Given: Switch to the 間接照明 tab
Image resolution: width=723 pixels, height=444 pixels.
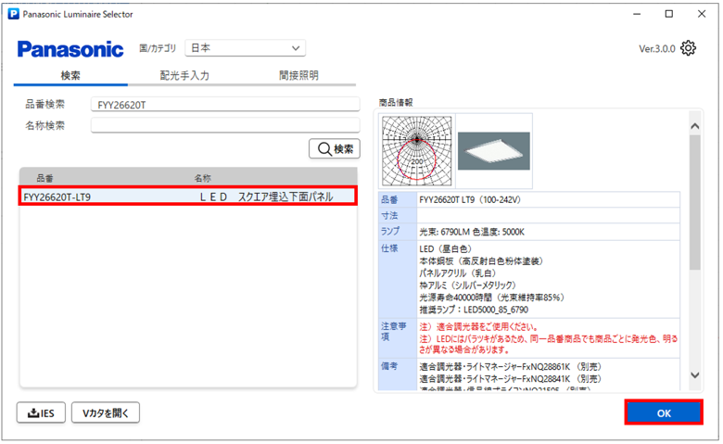Looking at the screenshot, I should [x=298, y=76].
